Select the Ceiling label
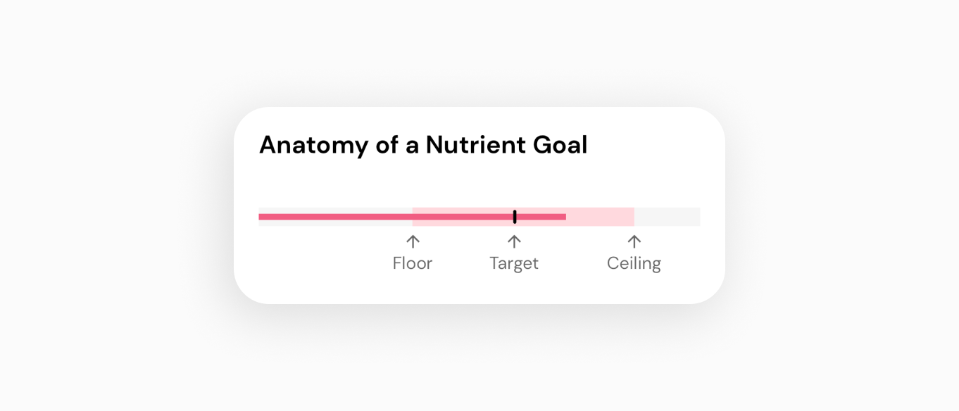Screen dimensions: 959x411 click(x=634, y=264)
